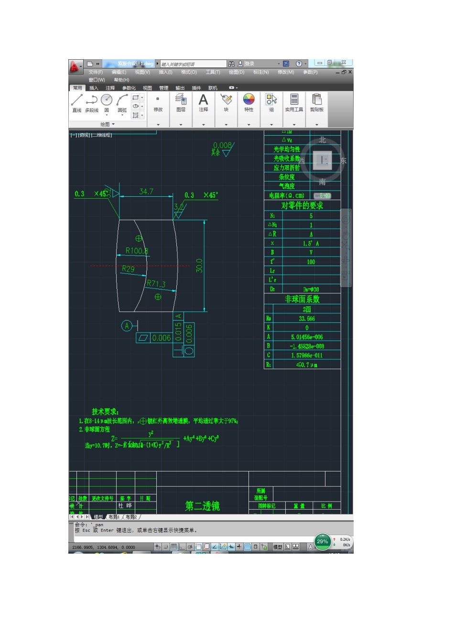Click the binoculars search icon in the title bar
The width and height of the screenshot is (454, 642).
(x=231, y=64)
